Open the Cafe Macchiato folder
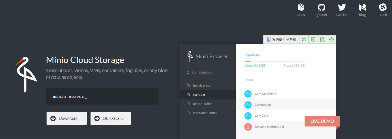Screen dimensions: 392x139 (265, 94)
